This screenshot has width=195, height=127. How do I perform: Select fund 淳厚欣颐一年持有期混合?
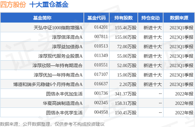coord(58,65)
